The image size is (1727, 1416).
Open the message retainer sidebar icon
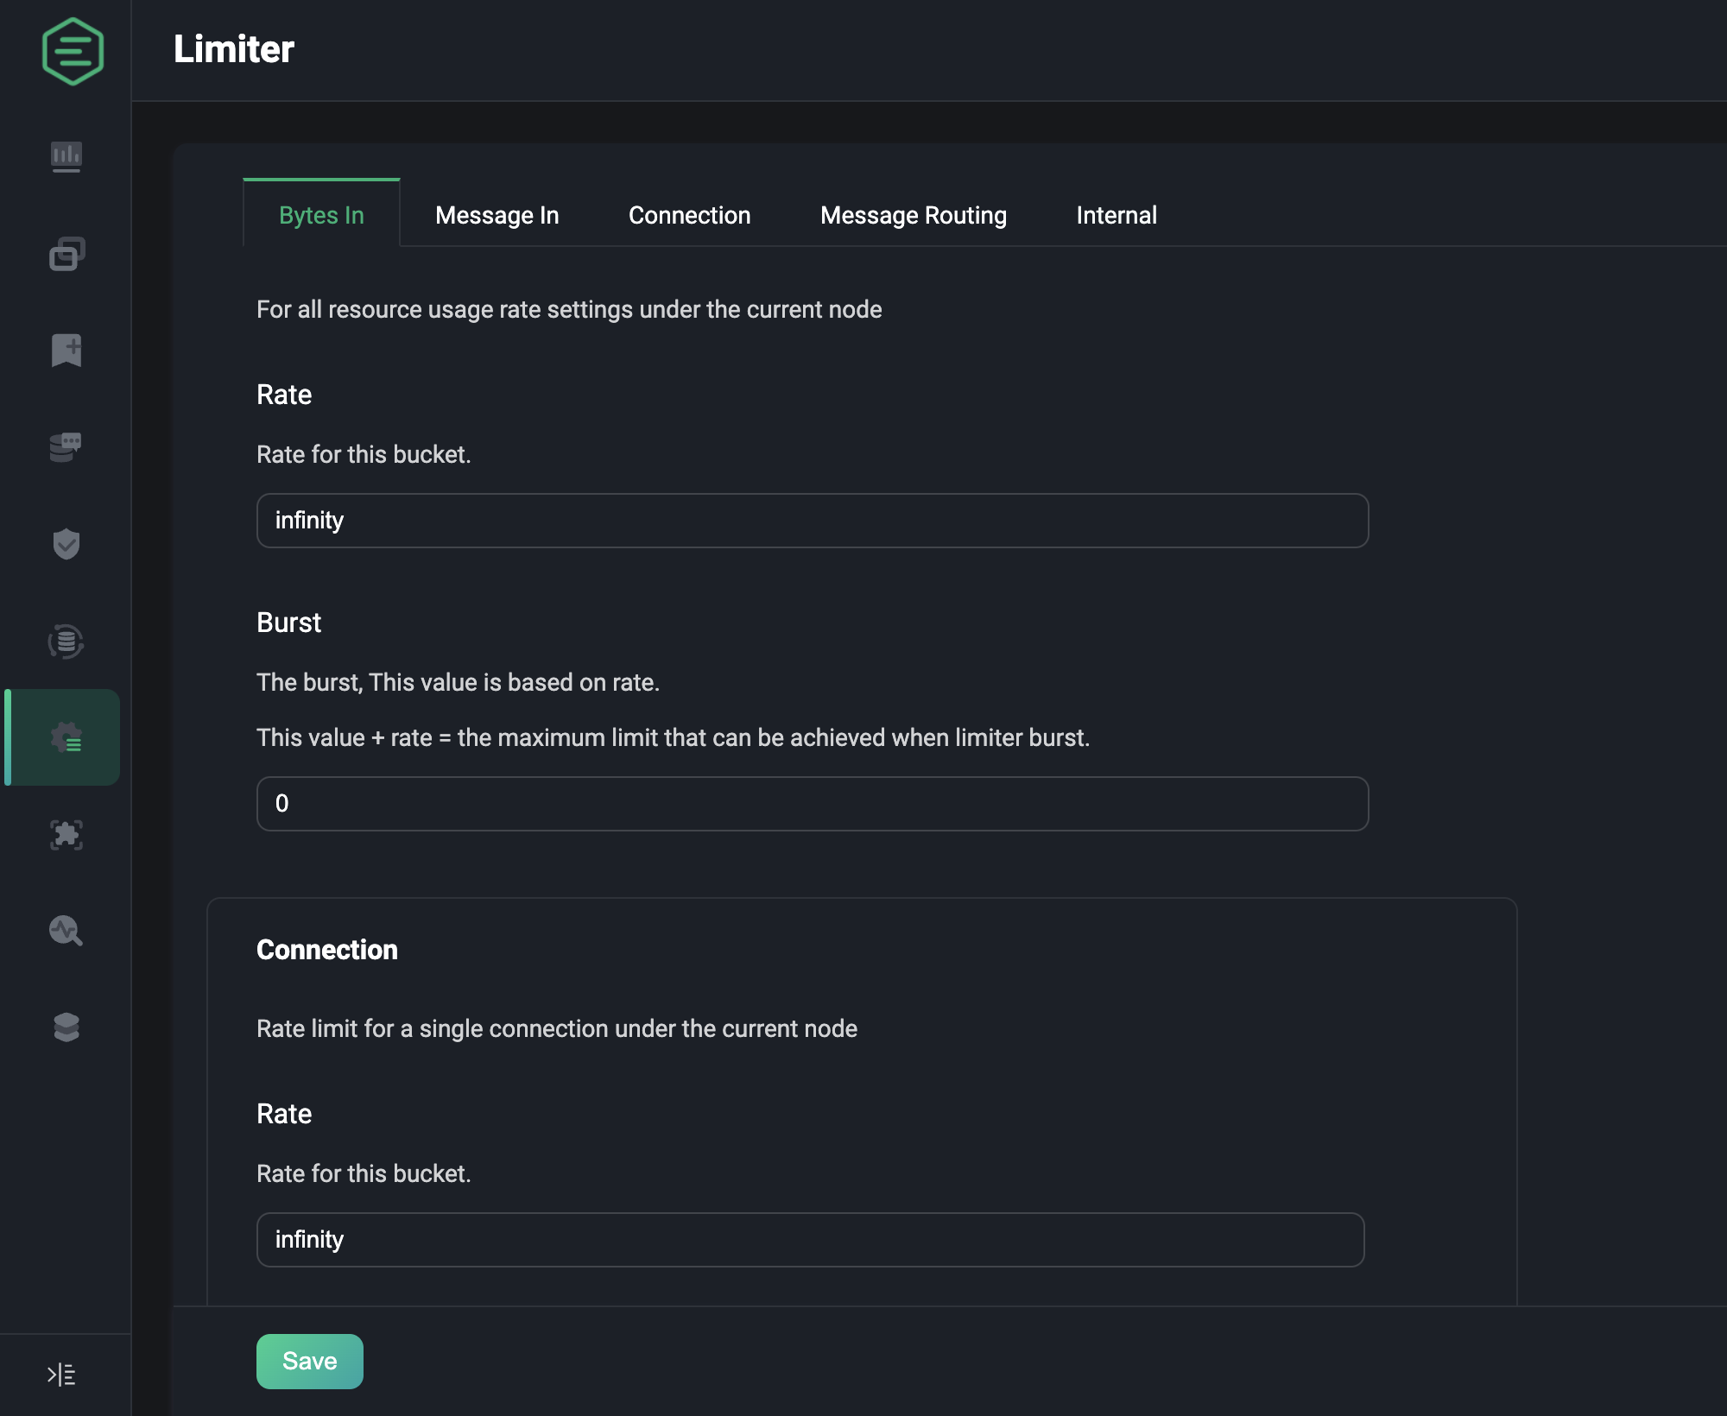point(66,447)
